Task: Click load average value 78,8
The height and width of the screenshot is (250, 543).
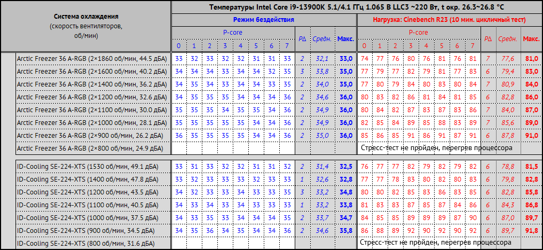Action: (x=508, y=167)
